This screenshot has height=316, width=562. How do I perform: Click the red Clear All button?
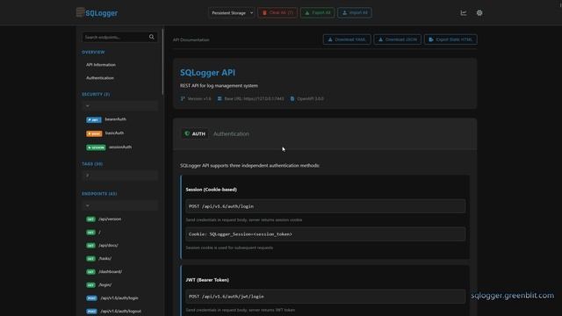[277, 13]
